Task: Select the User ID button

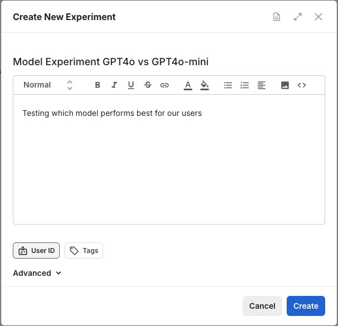Action: [36, 250]
